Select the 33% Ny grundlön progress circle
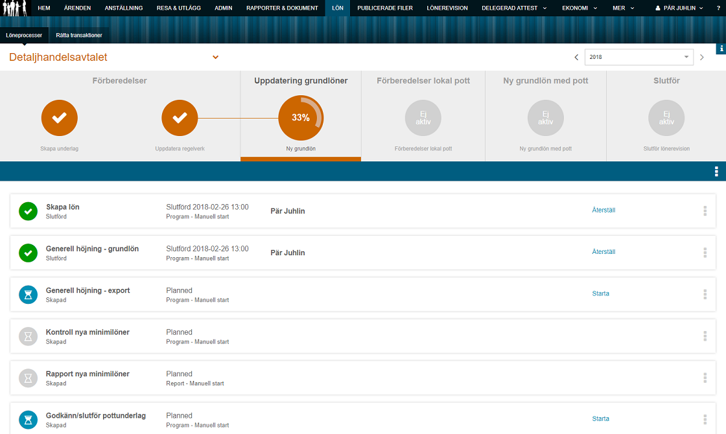The image size is (726, 434). coord(301,118)
